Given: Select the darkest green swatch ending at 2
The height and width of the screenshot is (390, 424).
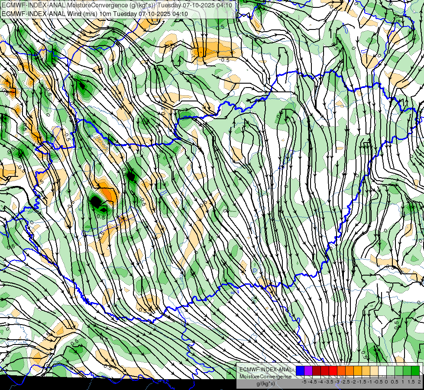Looking at the screenshot, I should point(415,370).
